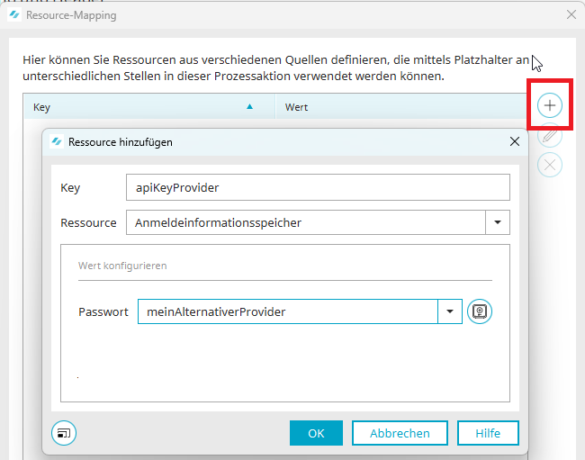The height and width of the screenshot is (460, 585).
Task: Close the Ressource hinzufügen dialog
Action: click(515, 141)
